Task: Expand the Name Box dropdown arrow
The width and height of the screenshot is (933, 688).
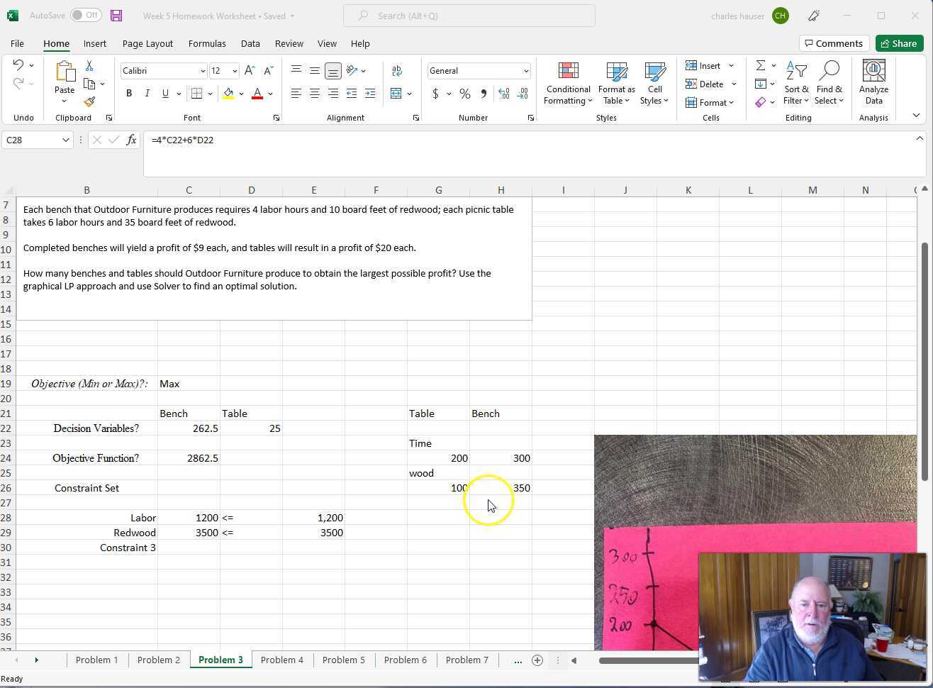Action: tap(65, 140)
